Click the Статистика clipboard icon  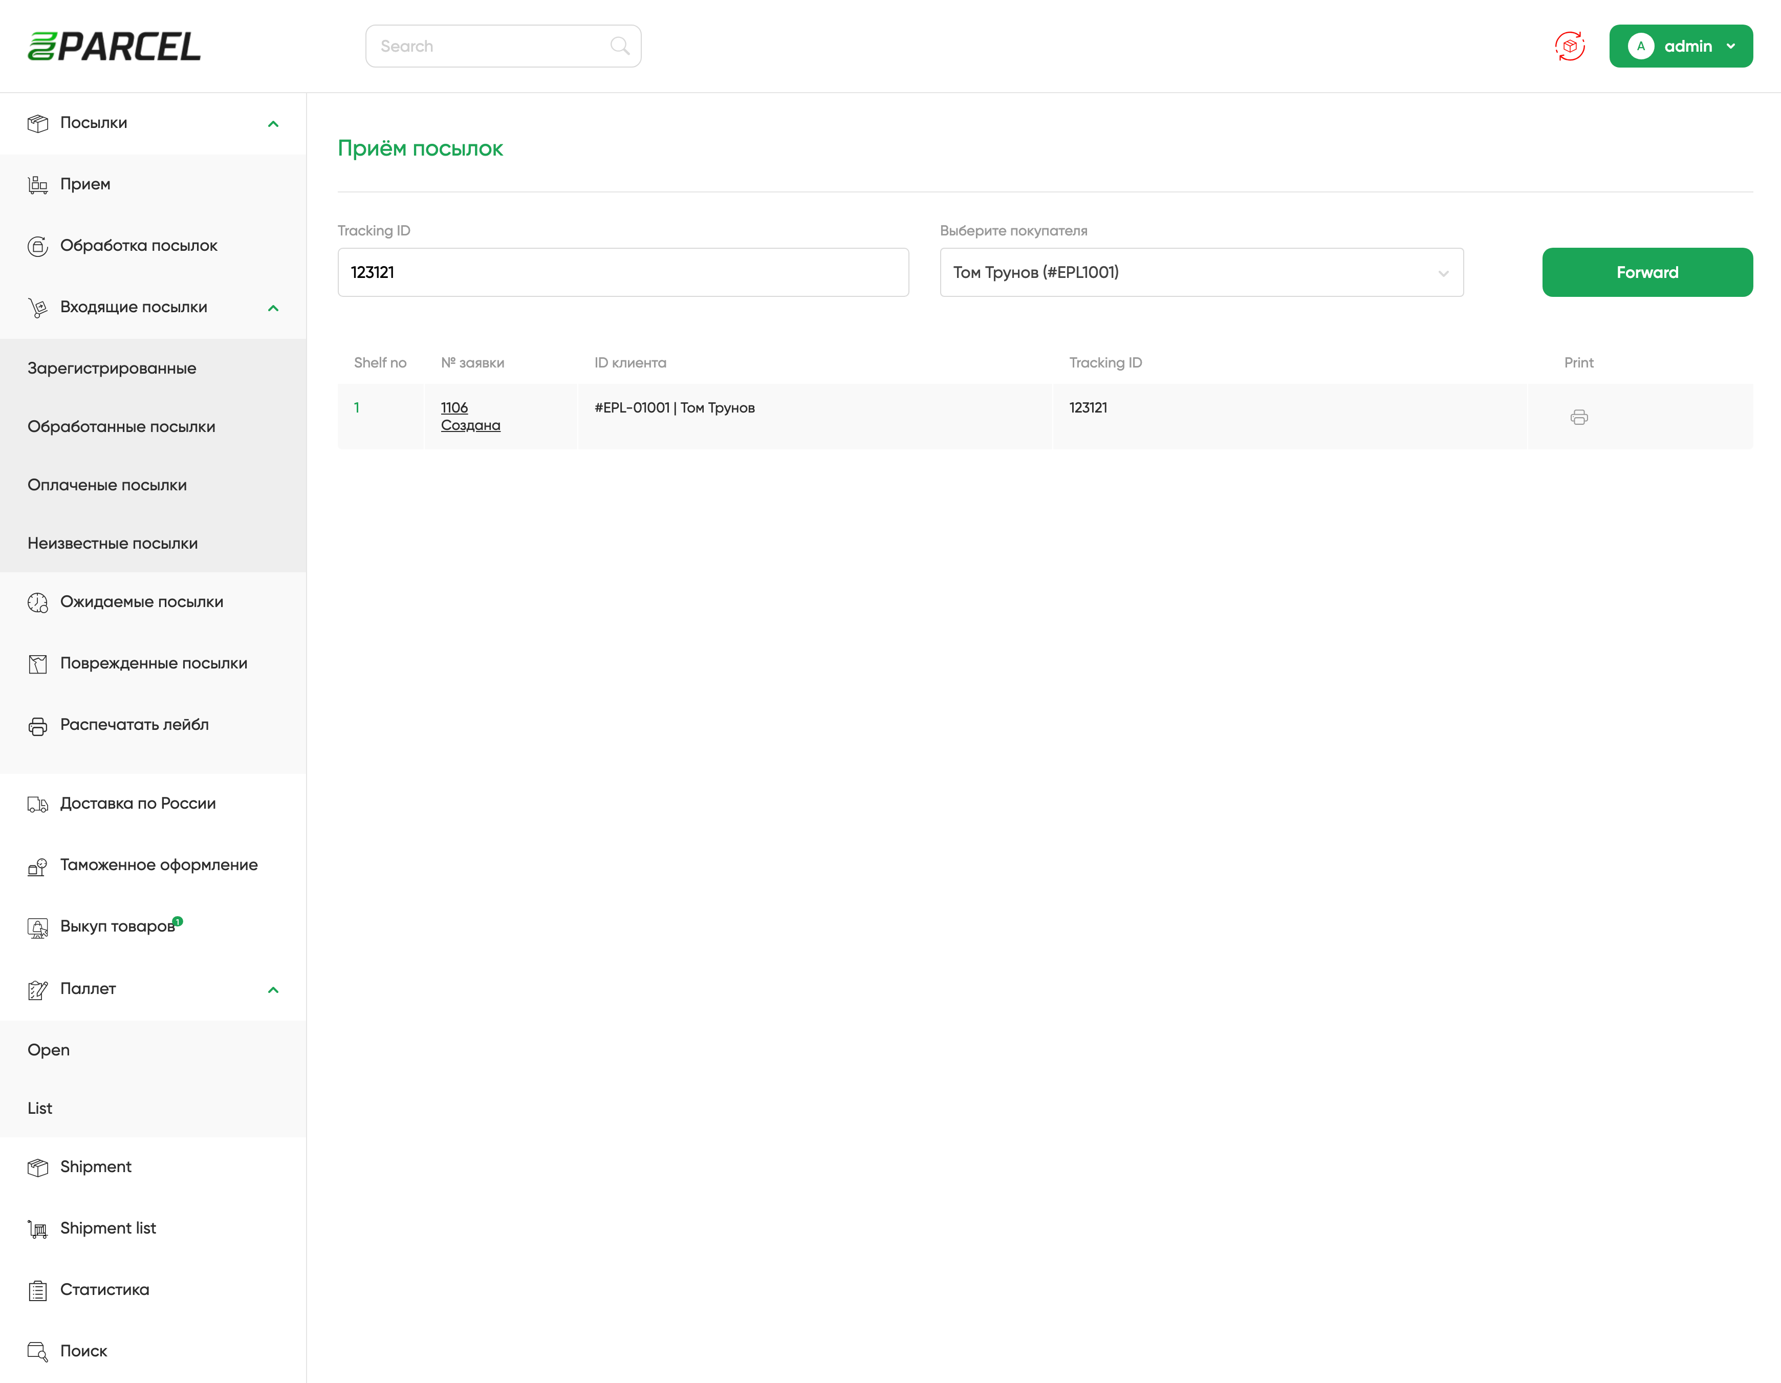tap(37, 1291)
